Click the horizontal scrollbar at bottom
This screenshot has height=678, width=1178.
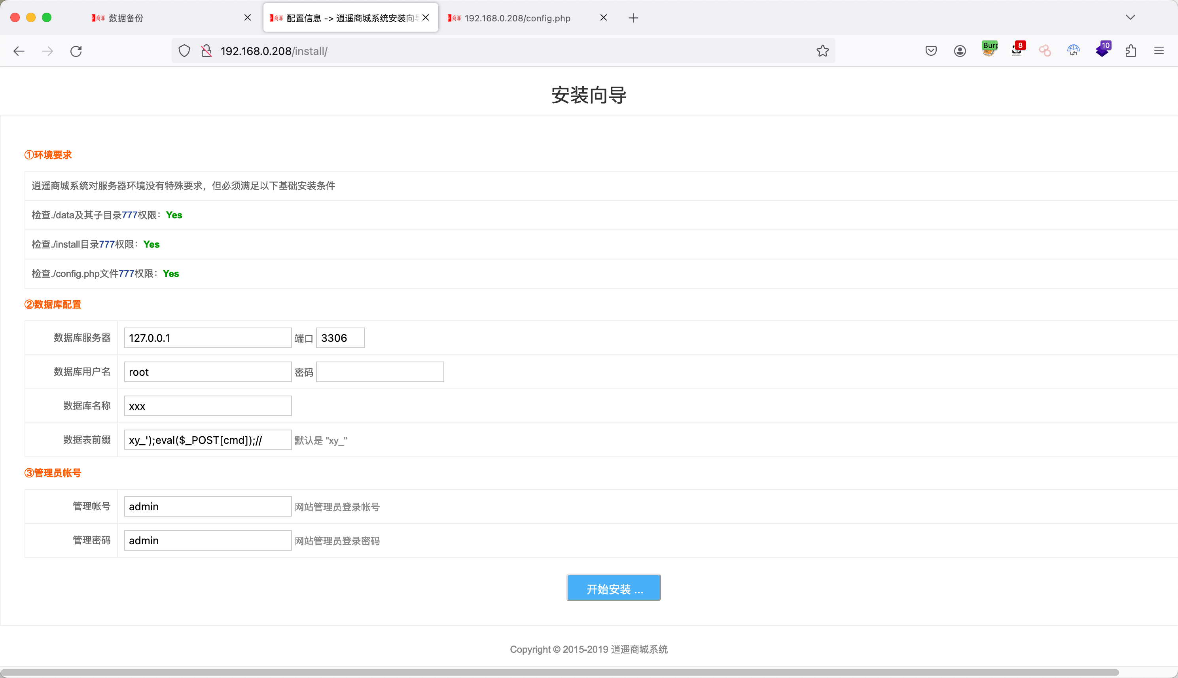[559, 672]
